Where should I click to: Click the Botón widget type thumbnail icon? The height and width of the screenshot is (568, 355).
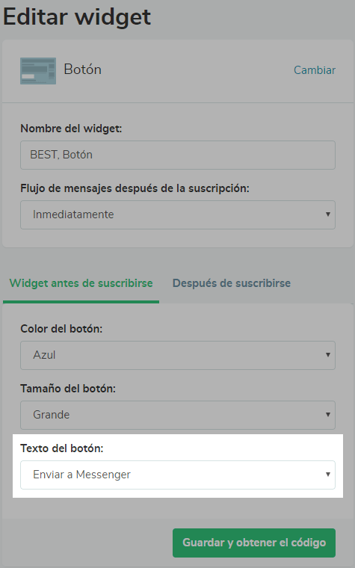tap(38, 71)
